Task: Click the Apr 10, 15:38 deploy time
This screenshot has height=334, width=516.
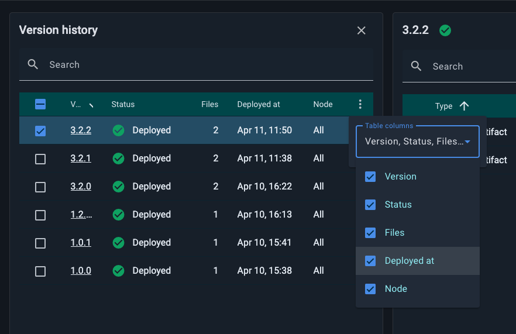Action: [x=264, y=270]
